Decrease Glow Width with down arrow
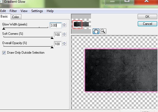Screen dimensions: 158x112 coord(64,26)
